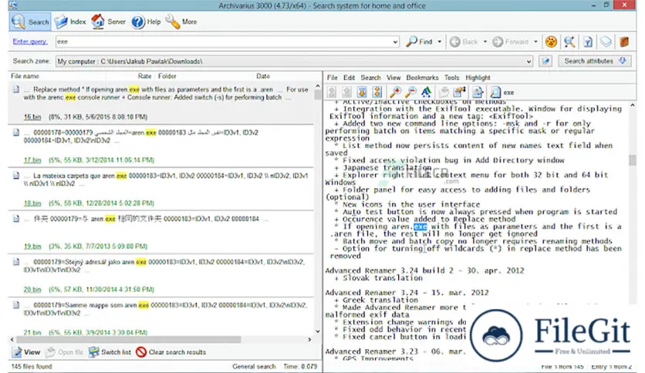Click the stacked pages icon
Image resolution: width=645 pixels, height=373 pixels.
coord(606,42)
